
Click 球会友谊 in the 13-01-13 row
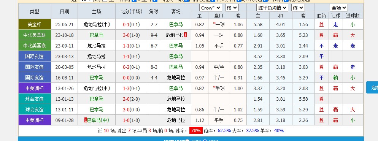[35, 98]
